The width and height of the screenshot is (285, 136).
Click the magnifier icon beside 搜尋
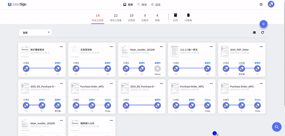pyautogui.click(x=139, y=5)
